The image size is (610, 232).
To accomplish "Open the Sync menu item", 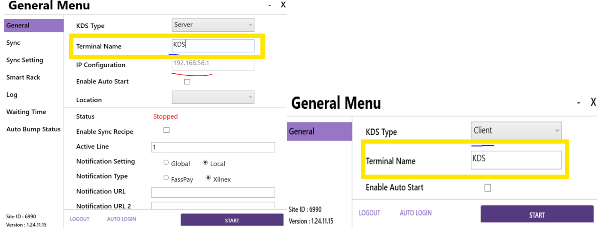I will tap(13, 43).
